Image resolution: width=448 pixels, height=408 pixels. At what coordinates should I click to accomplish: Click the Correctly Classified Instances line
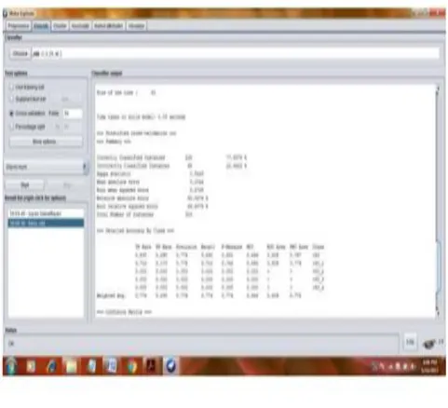[x=171, y=157]
